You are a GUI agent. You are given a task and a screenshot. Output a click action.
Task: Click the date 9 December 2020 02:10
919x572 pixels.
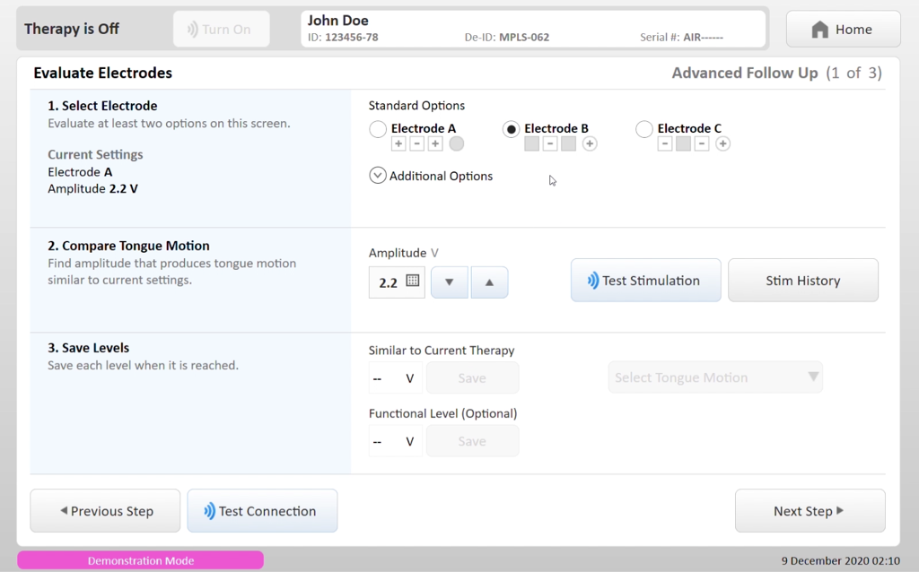(840, 560)
